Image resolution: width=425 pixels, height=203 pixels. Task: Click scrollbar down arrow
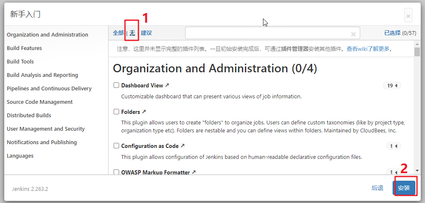(x=417, y=171)
